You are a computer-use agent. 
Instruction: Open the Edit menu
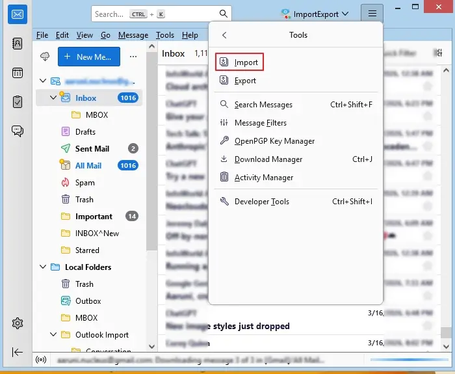[62, 35]
